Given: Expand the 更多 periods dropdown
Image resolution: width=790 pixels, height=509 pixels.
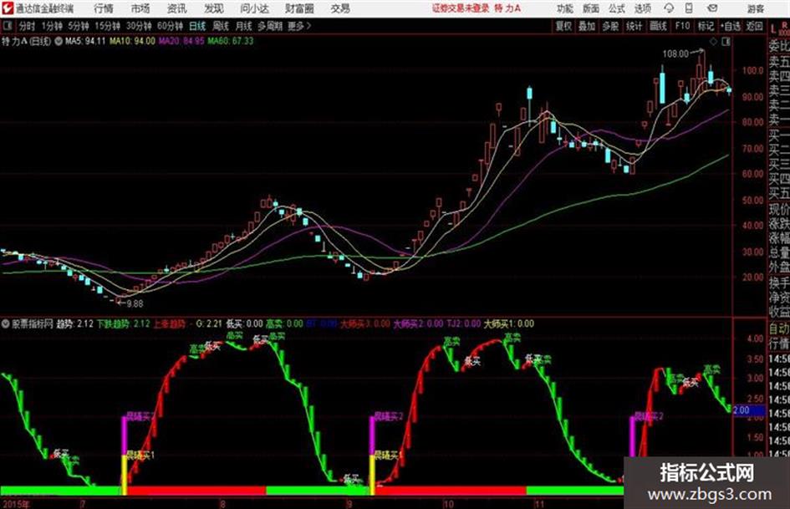Looking at the screenshot, I should [299, 26].
